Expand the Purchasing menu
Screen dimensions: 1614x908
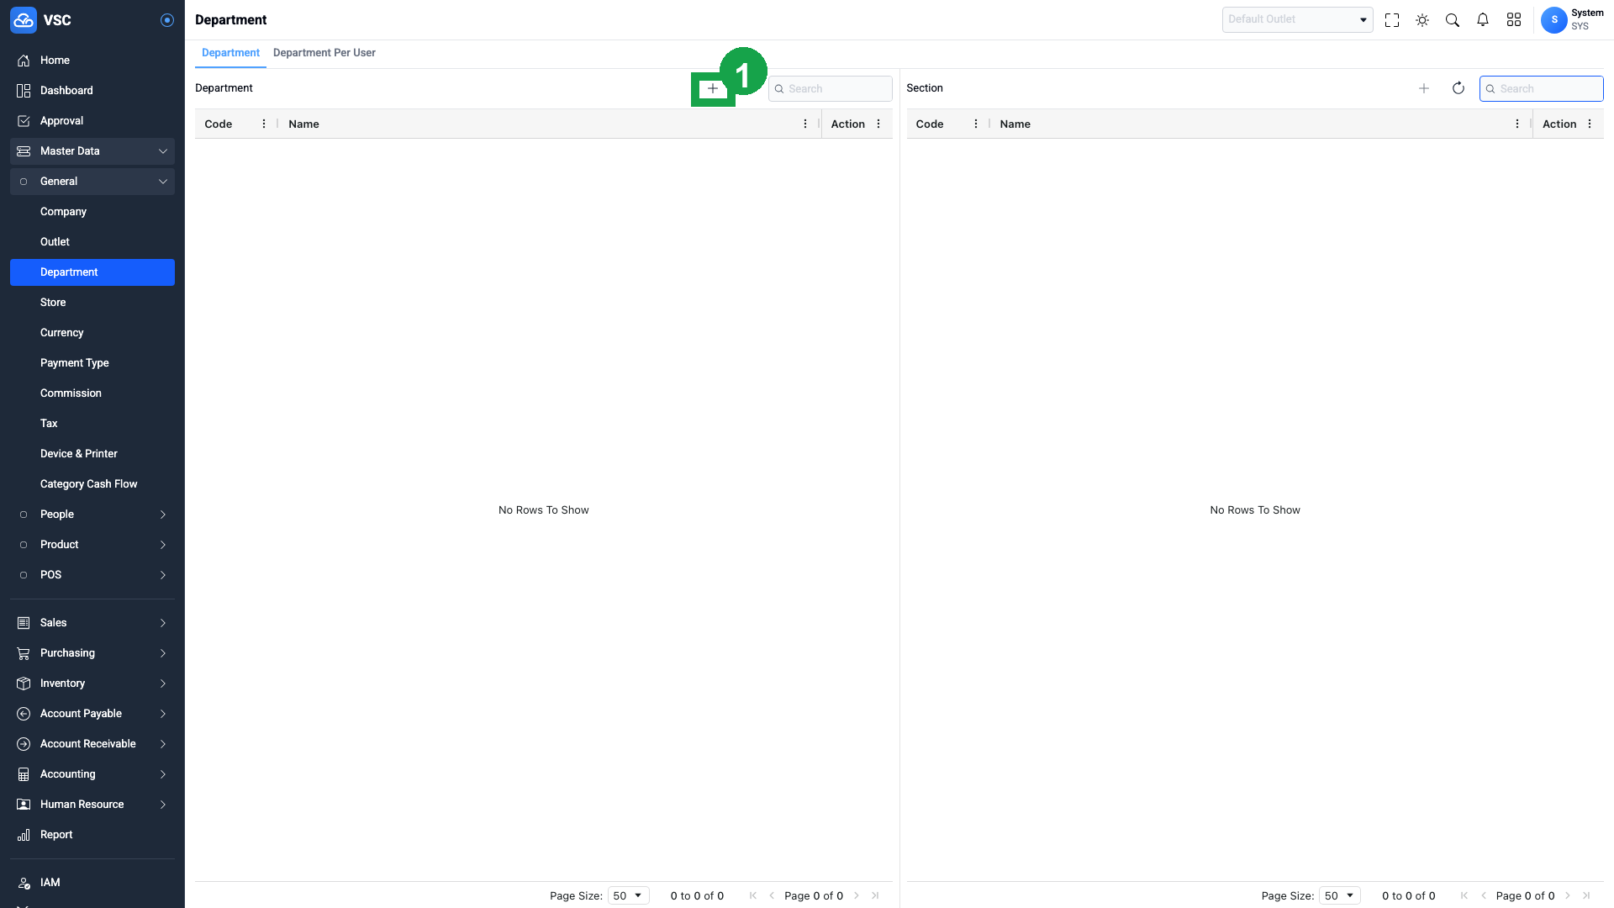[92, 653]
